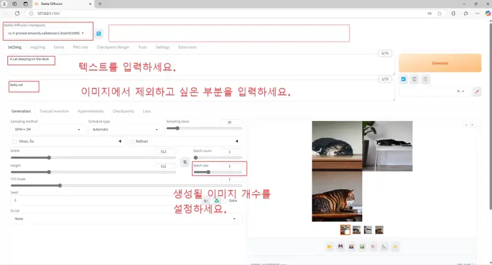Clear the prompt with trash icon
Viewport: 492px width, 265px height.
(414, 79)
